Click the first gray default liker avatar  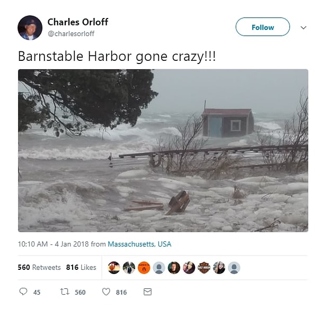pyautogui.click(x=159, y=268)
